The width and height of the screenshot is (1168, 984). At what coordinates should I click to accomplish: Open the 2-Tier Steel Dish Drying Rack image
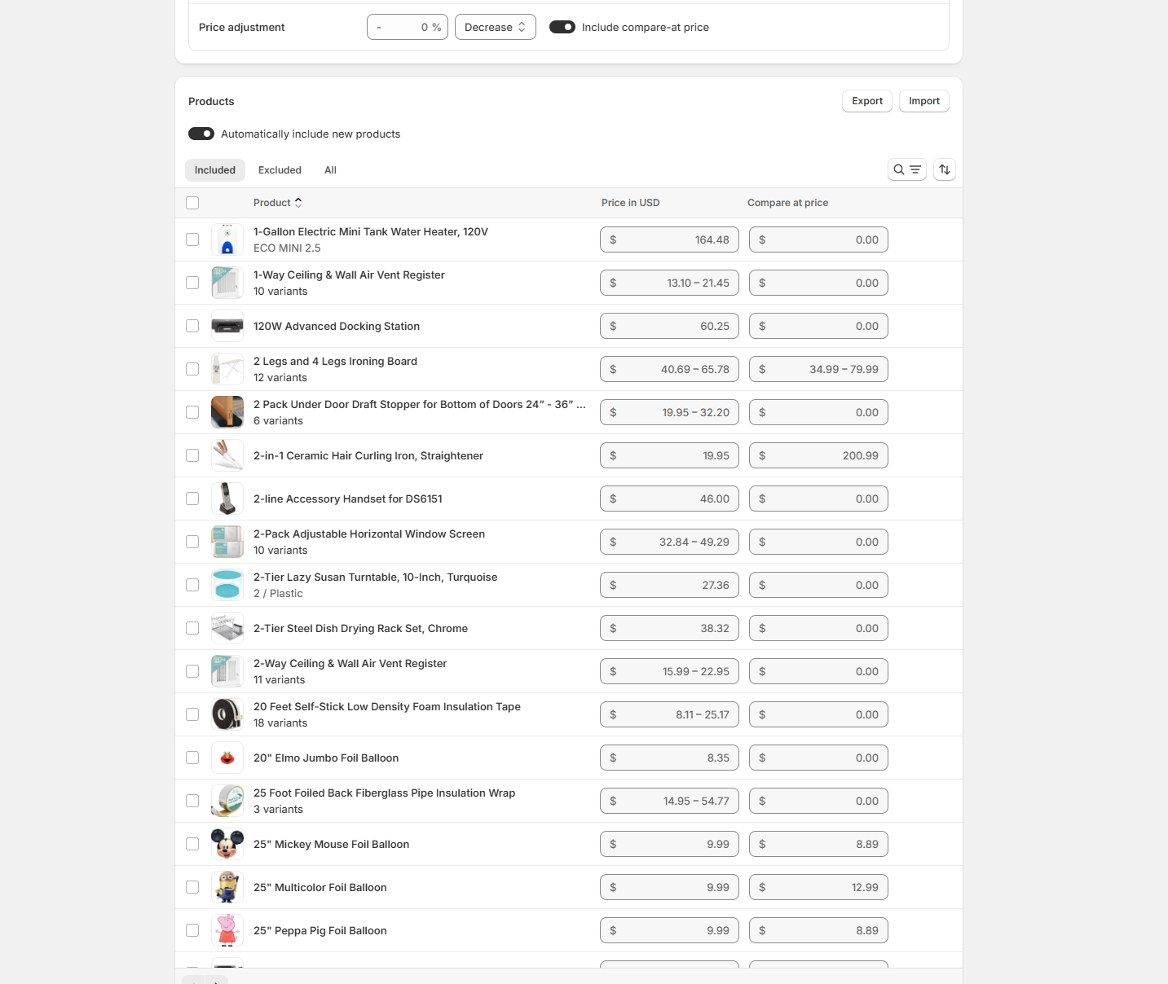[x=227, y=628]
